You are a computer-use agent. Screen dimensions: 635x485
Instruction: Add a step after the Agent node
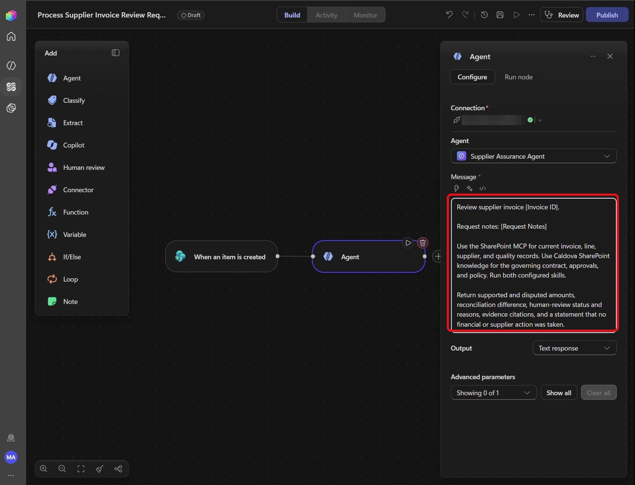[438, 256]
